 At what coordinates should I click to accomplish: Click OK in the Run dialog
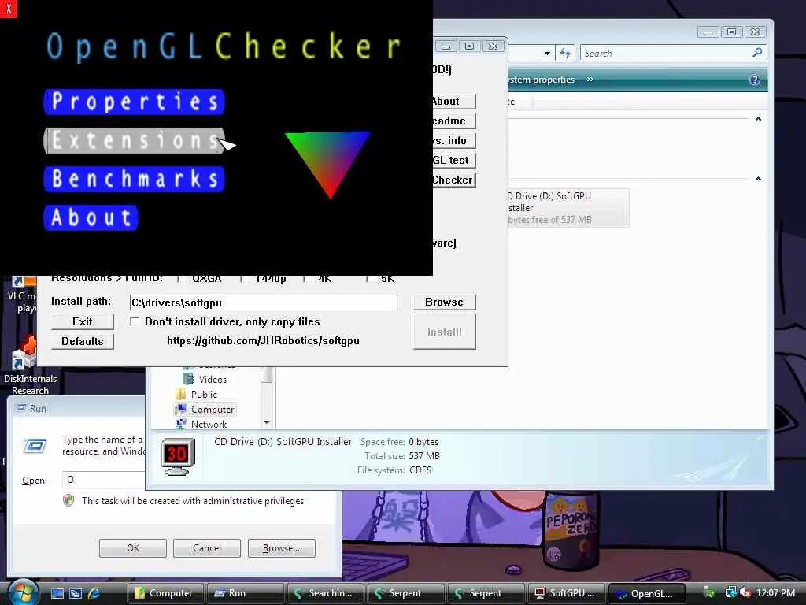click(x=132, y=548)
